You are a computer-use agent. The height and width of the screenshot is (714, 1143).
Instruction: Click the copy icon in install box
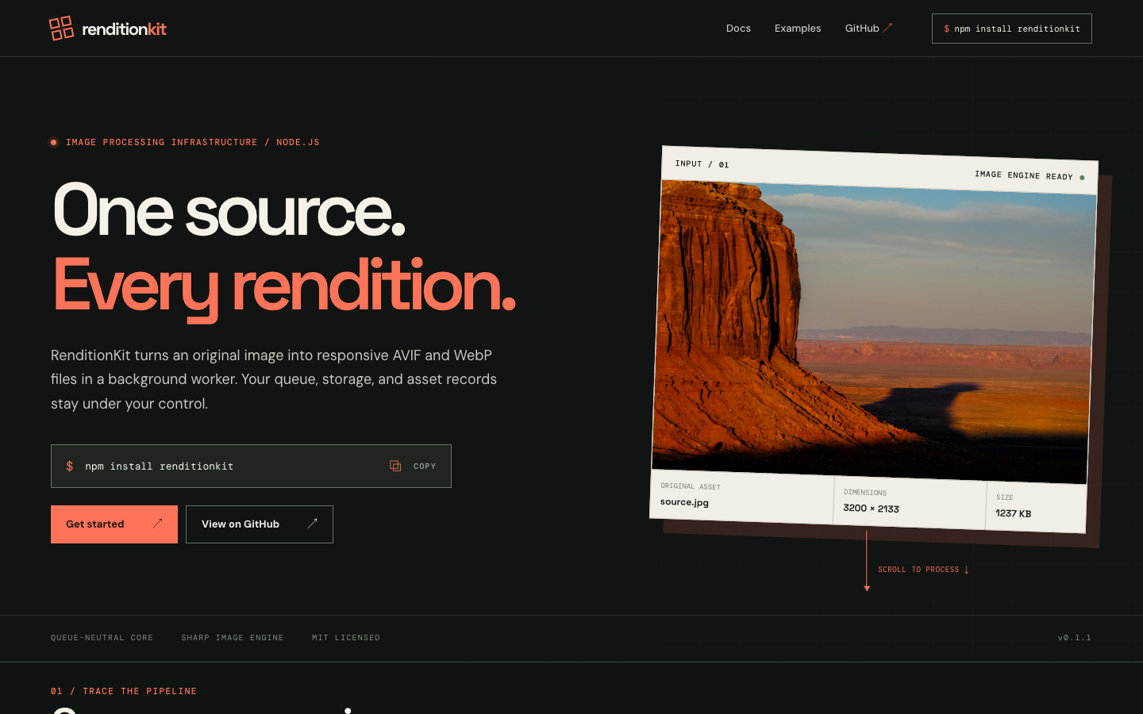click(x=395, y=466)
